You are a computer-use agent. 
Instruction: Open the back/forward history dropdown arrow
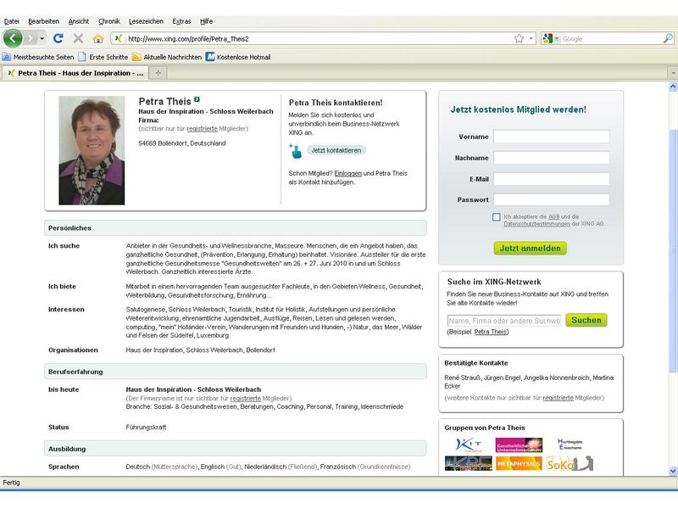[42, 38]
